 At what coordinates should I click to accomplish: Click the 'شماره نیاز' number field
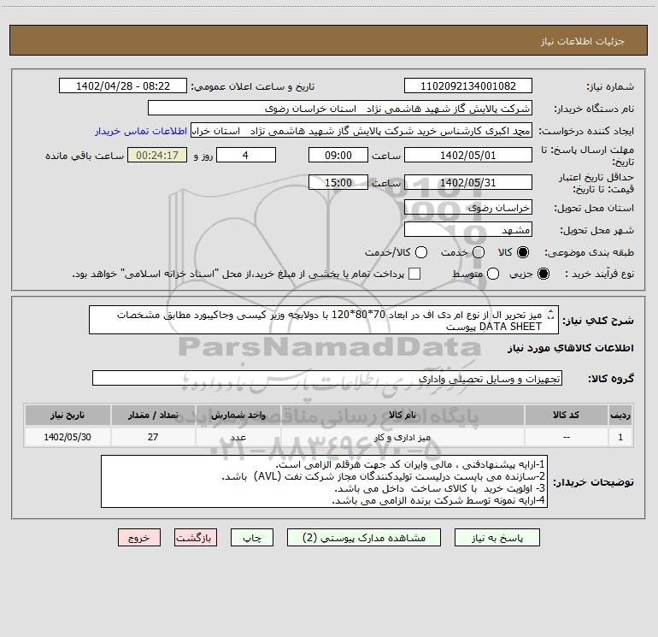467,86
